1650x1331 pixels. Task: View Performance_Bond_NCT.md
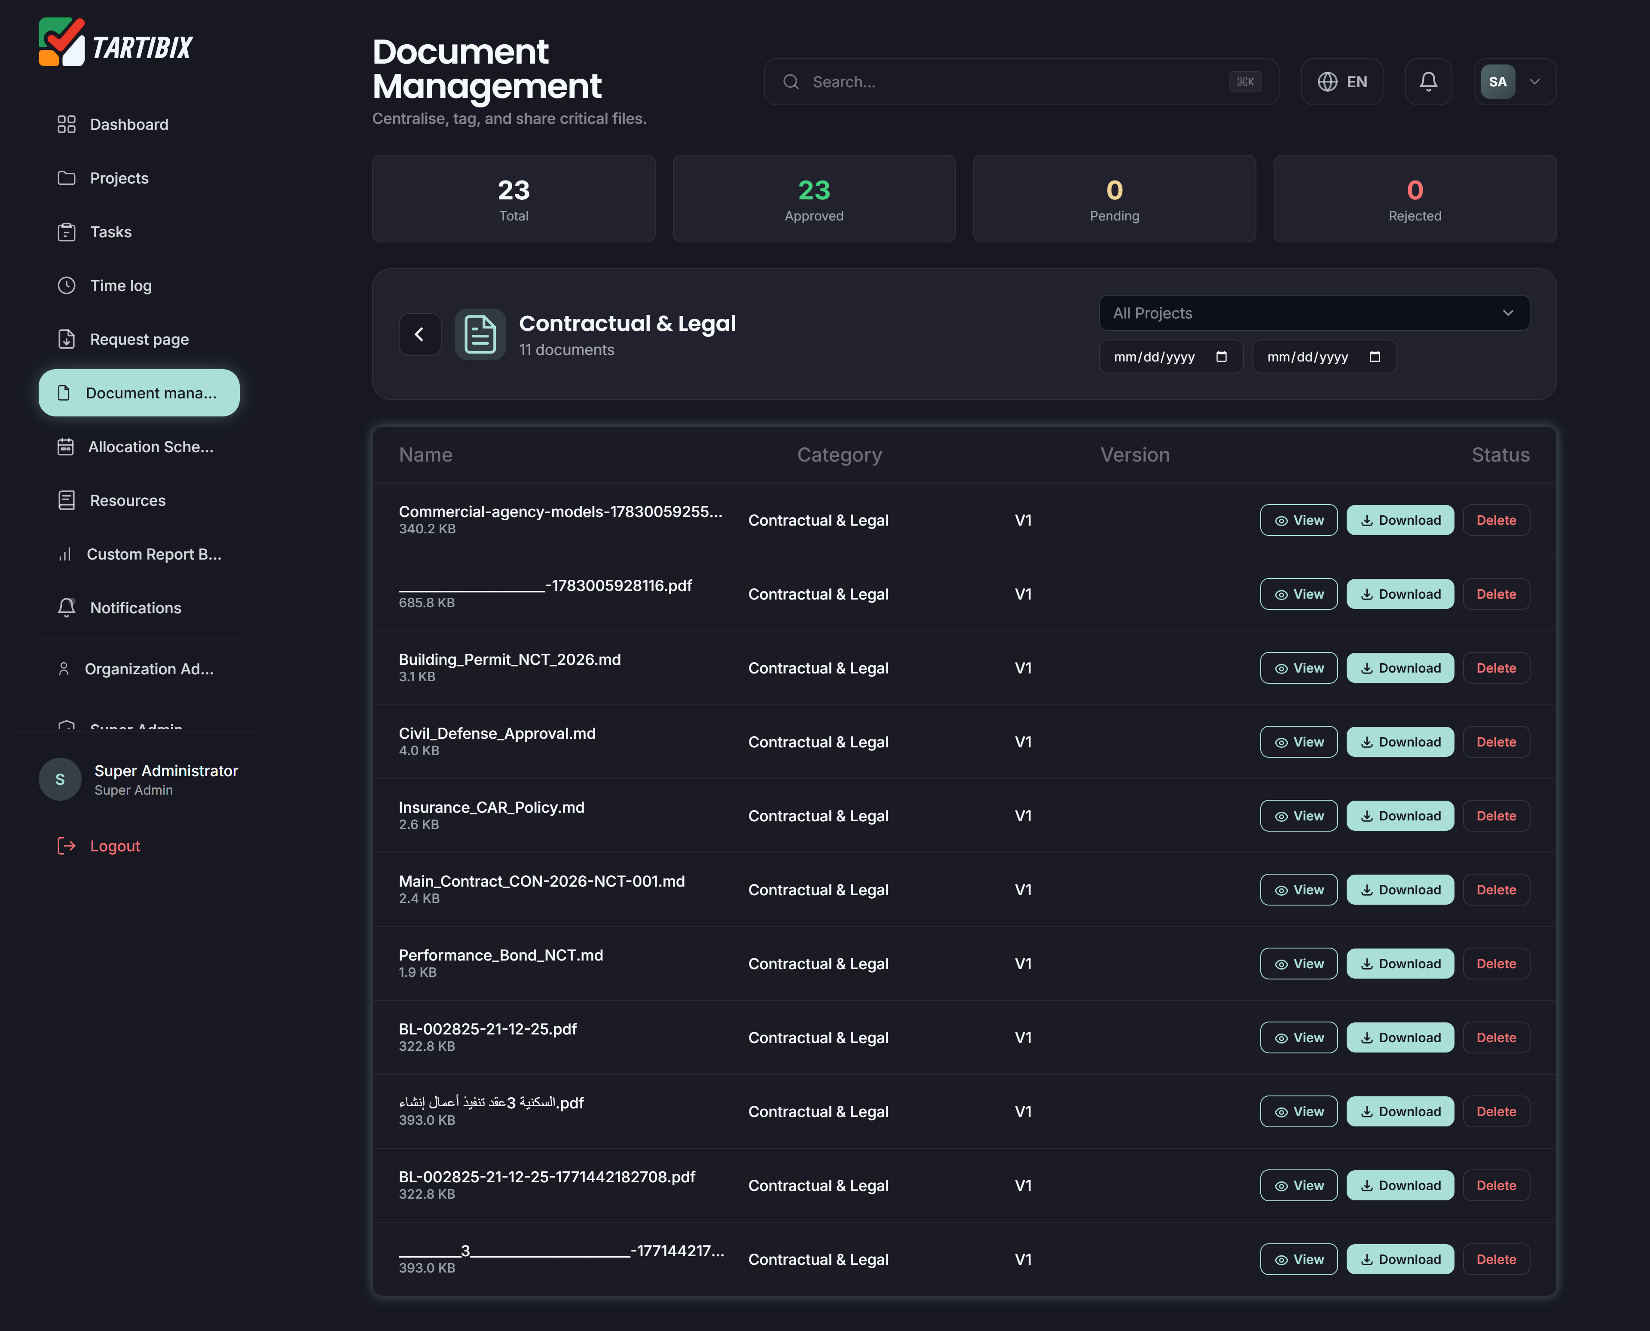tap(1298, 964)
